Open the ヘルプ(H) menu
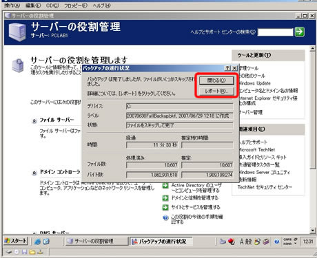The width and height of the screenshot is (317, 258). click(x=102, y=6)
